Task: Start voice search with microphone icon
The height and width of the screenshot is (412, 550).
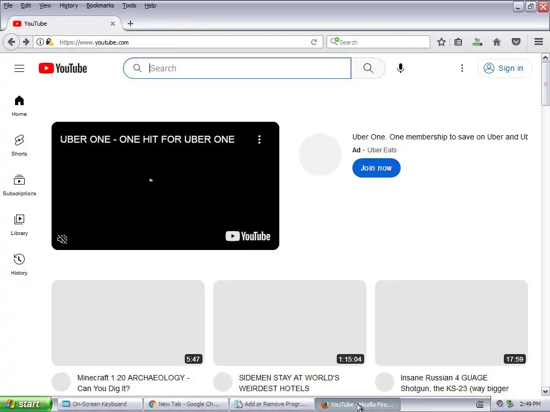Action: pyautogui.click(x=401, y=68)
